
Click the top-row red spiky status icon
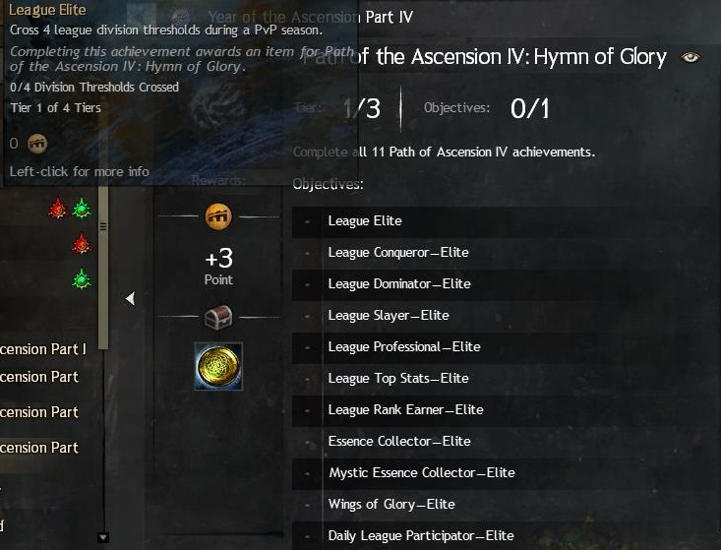click(58, 209)
